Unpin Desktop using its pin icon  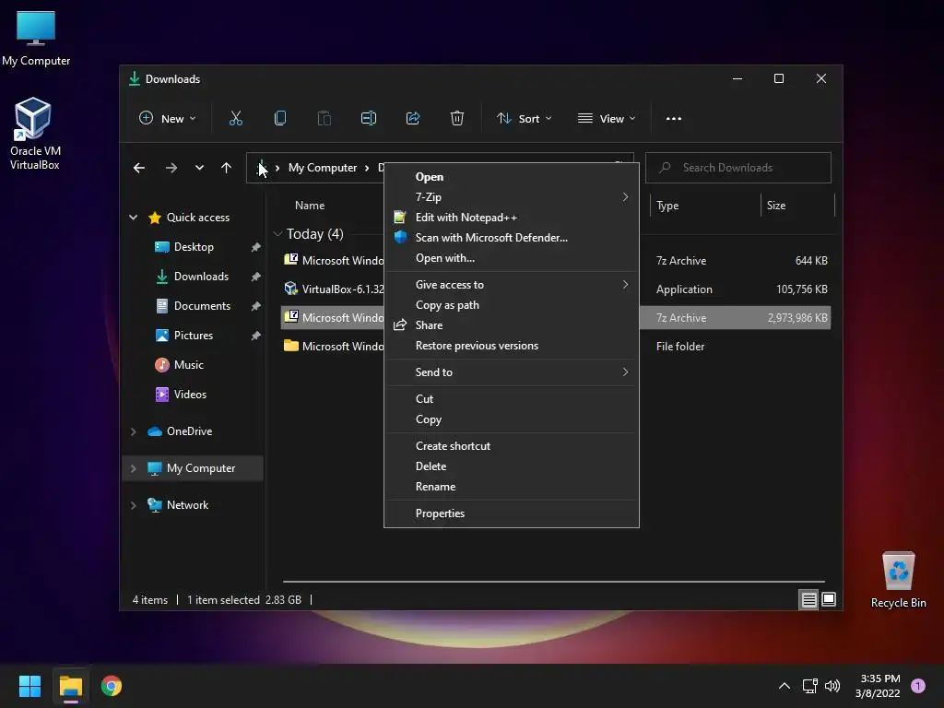256,247
